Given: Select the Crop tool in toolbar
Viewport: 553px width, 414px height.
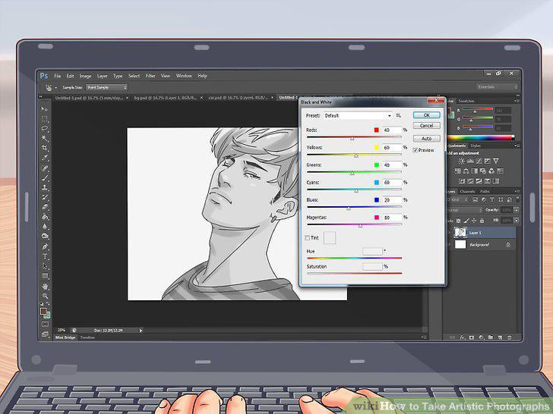Looking at the screenshot, I should click(45, 148).
